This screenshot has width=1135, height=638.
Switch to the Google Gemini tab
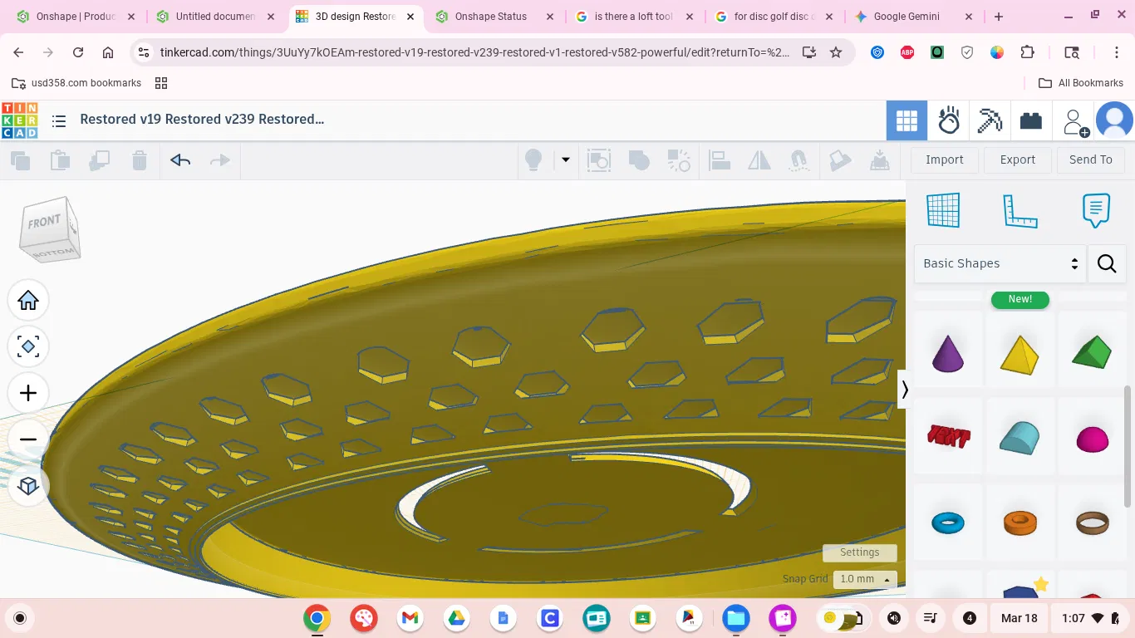[913, 17]
